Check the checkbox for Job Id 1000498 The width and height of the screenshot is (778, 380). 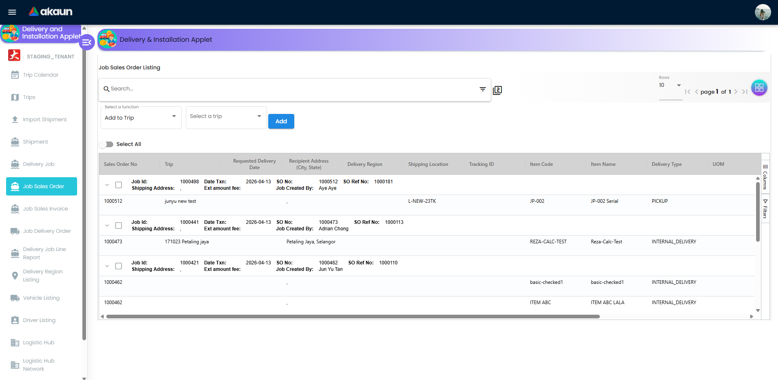pyautogui.click(x=119, y=185)
